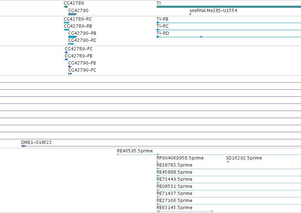Click the SD16292.5prime arrow glyph

pos(227,162)
